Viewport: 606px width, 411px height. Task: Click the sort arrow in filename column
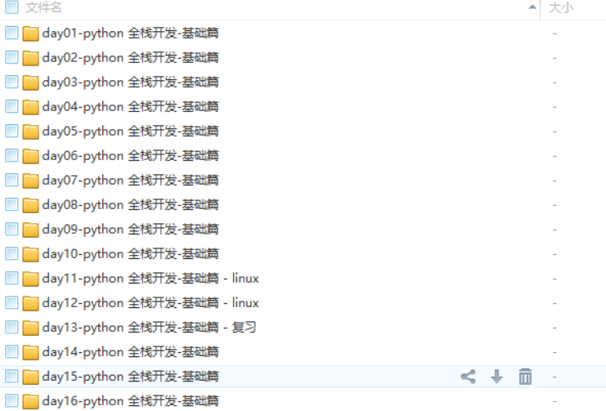(x=532, y=7)
